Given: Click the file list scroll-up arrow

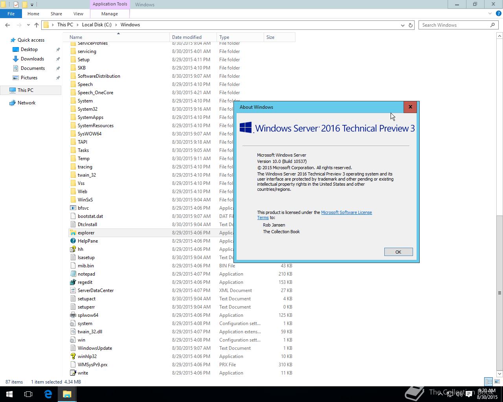Looking at the screenshot, I should 499,36.
